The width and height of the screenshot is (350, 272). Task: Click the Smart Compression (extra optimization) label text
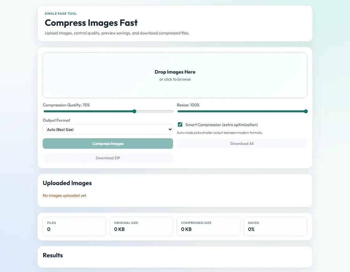(x=221, y=125)
